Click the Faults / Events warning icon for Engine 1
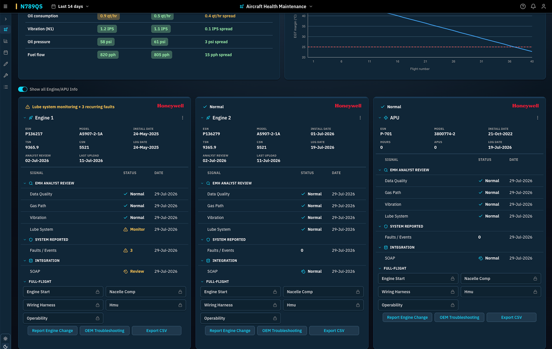The image size is (552, 349). click(x=126, y=250)
